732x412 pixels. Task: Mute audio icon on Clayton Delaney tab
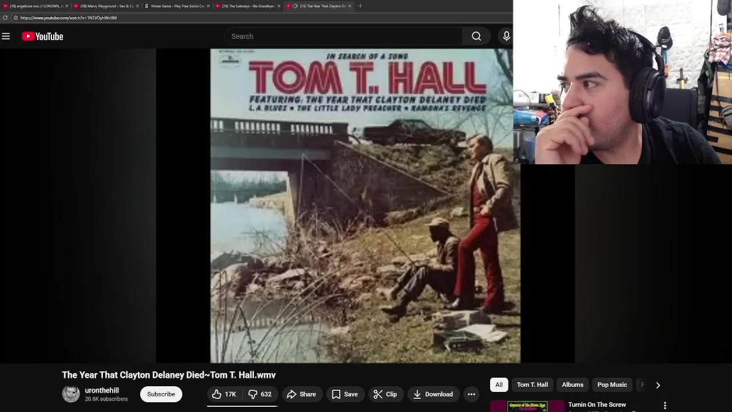(295, 6)
